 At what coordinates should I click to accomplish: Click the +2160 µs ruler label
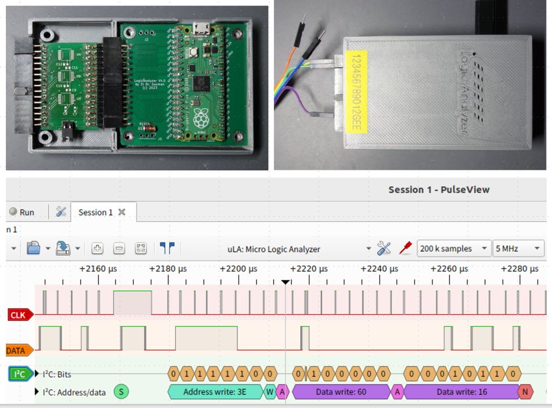(98, 269)
